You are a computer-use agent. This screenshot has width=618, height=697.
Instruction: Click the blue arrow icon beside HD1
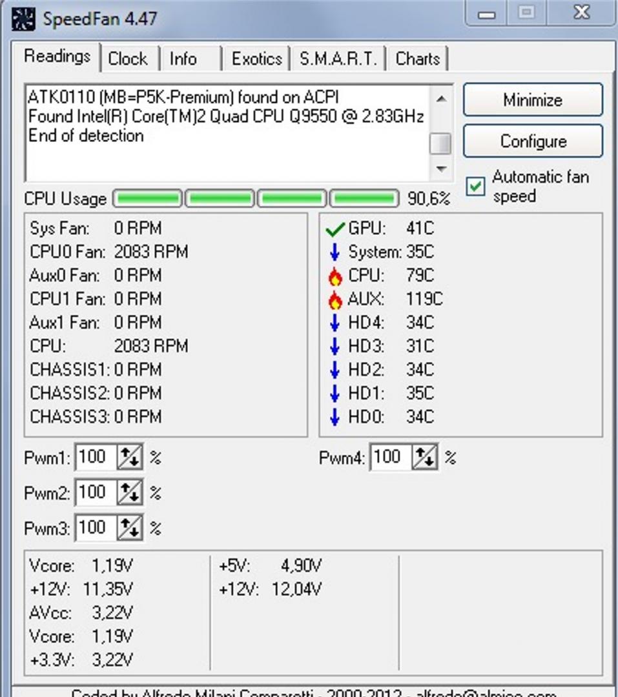point(335,394)
